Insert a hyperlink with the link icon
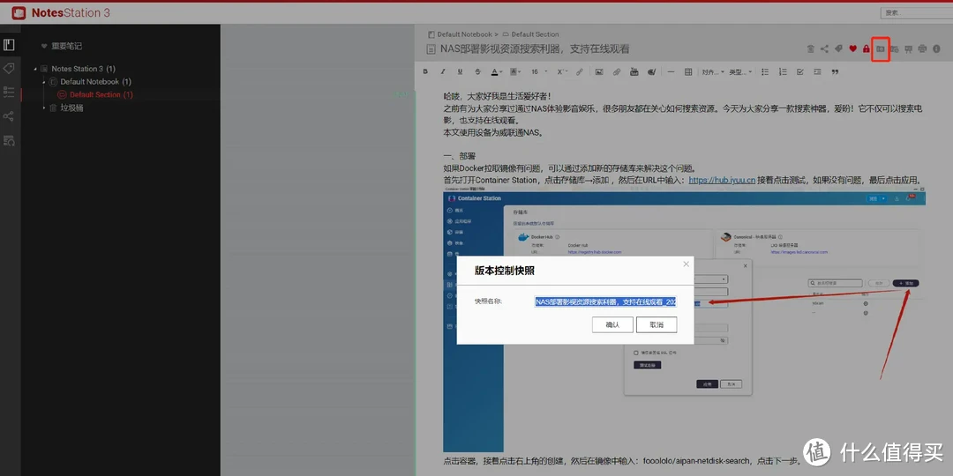 pyautogui.click(x=580, y=71)
